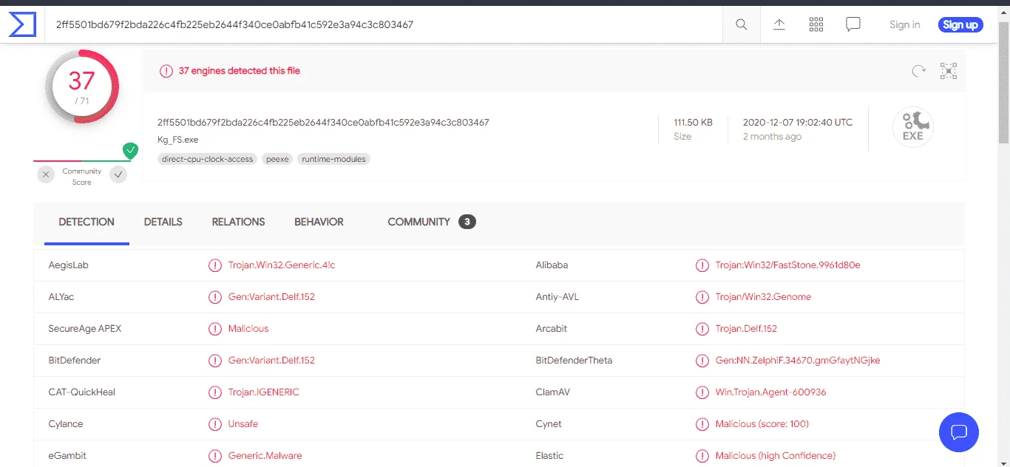Vote negative with community score X
1010x467 pixels.
46,175
